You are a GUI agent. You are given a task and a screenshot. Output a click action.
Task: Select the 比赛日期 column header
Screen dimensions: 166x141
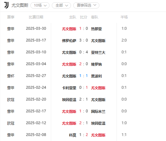(36, 17)
